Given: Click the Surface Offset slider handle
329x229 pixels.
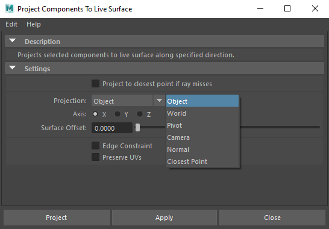Looking at the screenshot, I should (x=137, y=127).
